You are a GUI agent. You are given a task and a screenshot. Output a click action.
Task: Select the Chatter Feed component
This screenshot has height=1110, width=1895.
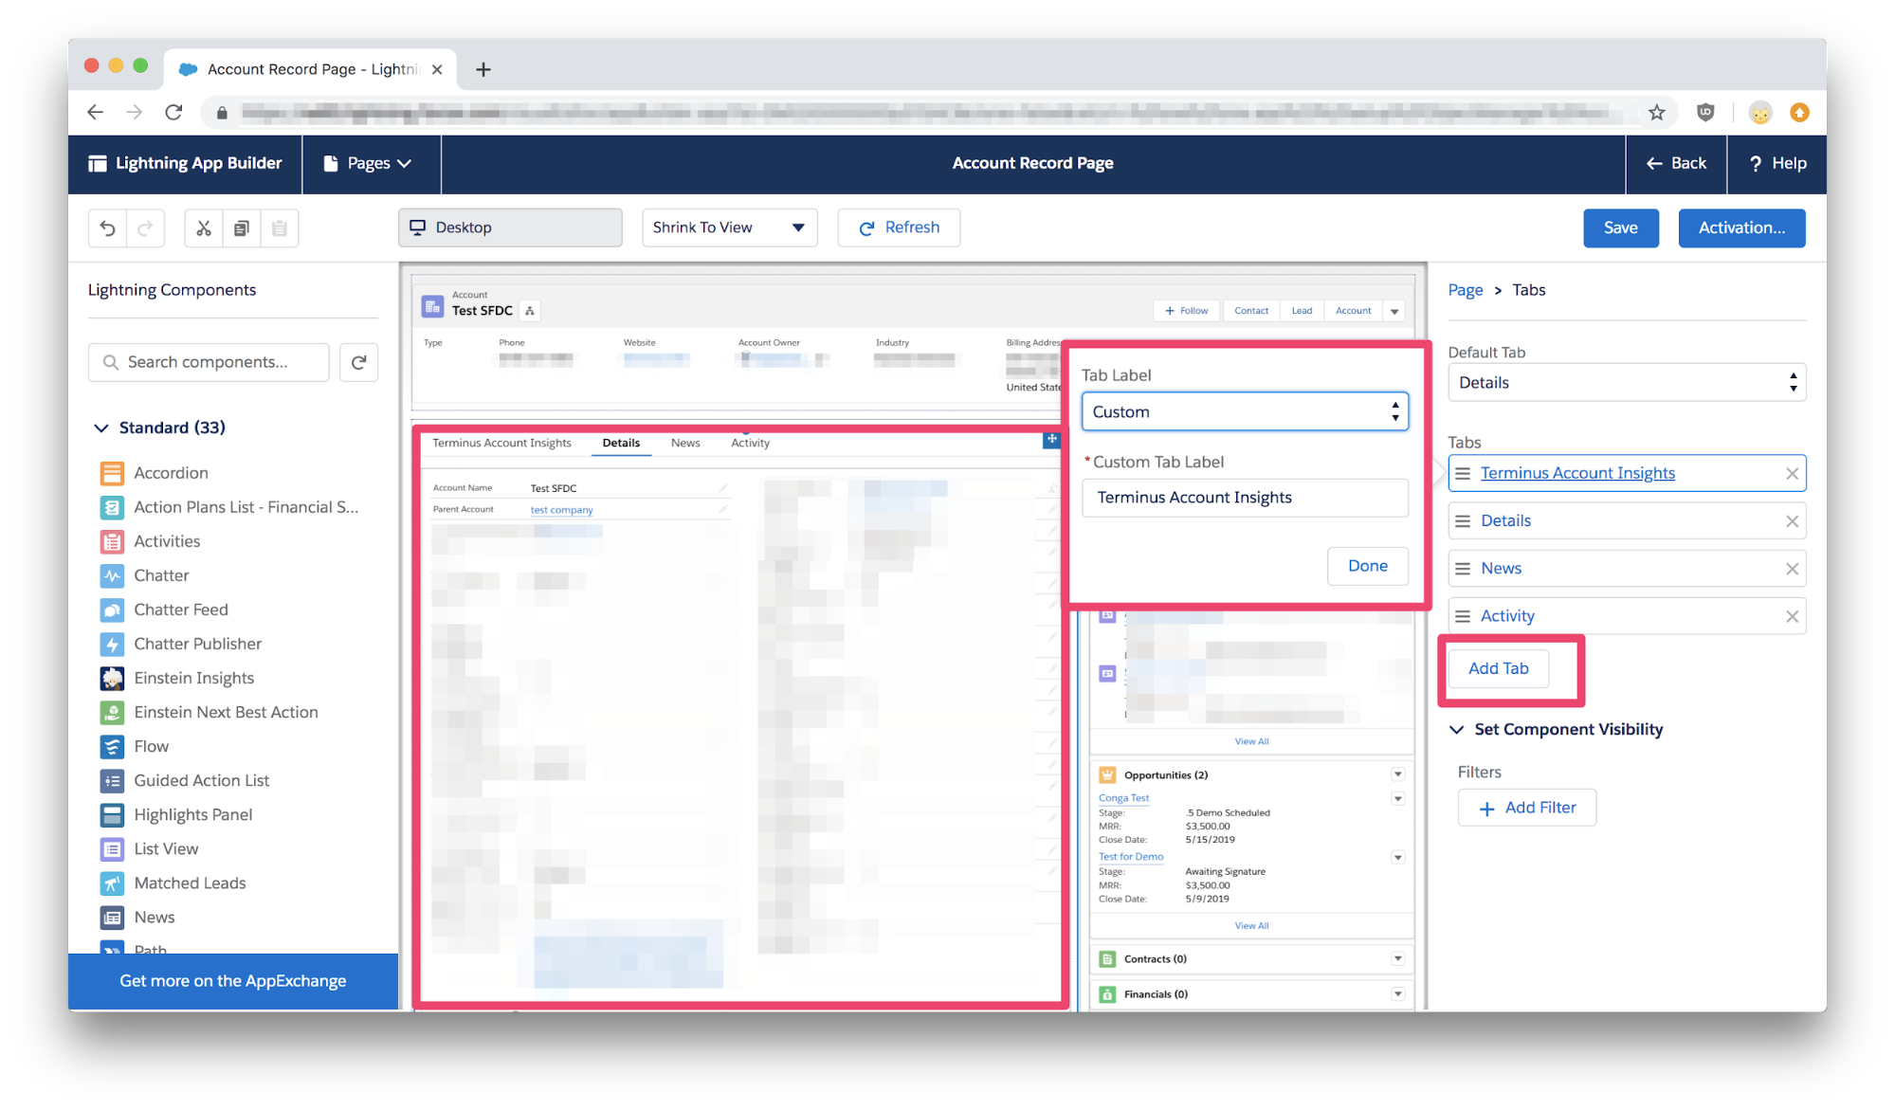(x=164, y=610)
